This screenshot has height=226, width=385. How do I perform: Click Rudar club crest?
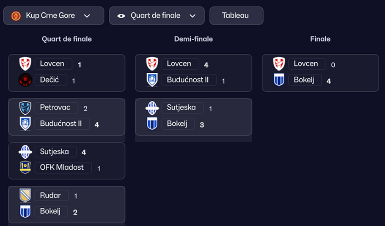25,196
